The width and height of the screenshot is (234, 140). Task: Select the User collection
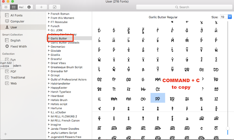click(14, 27)
